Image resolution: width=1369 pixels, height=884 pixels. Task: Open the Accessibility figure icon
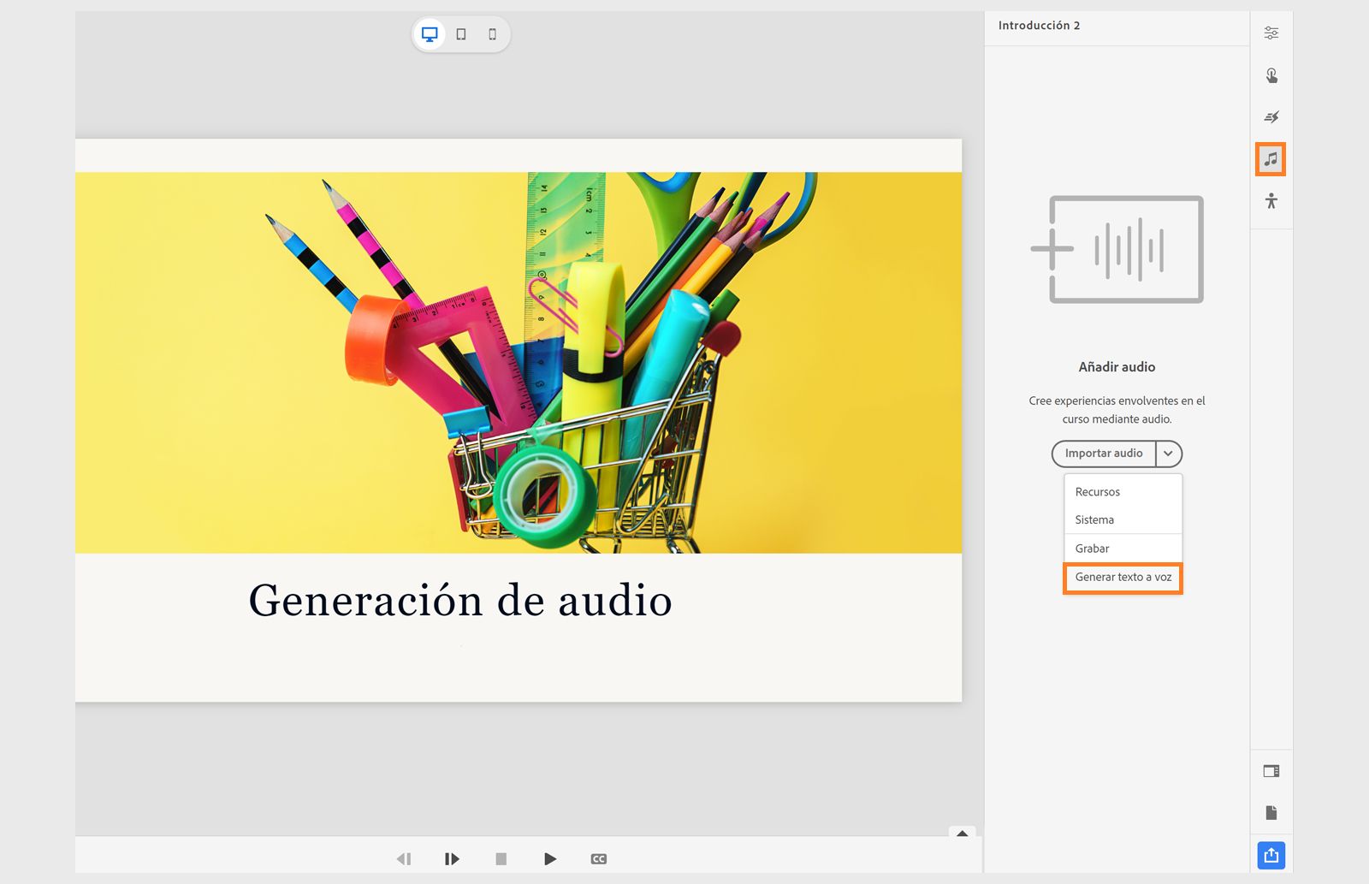pyautogui.click(x=1271, y=201)
